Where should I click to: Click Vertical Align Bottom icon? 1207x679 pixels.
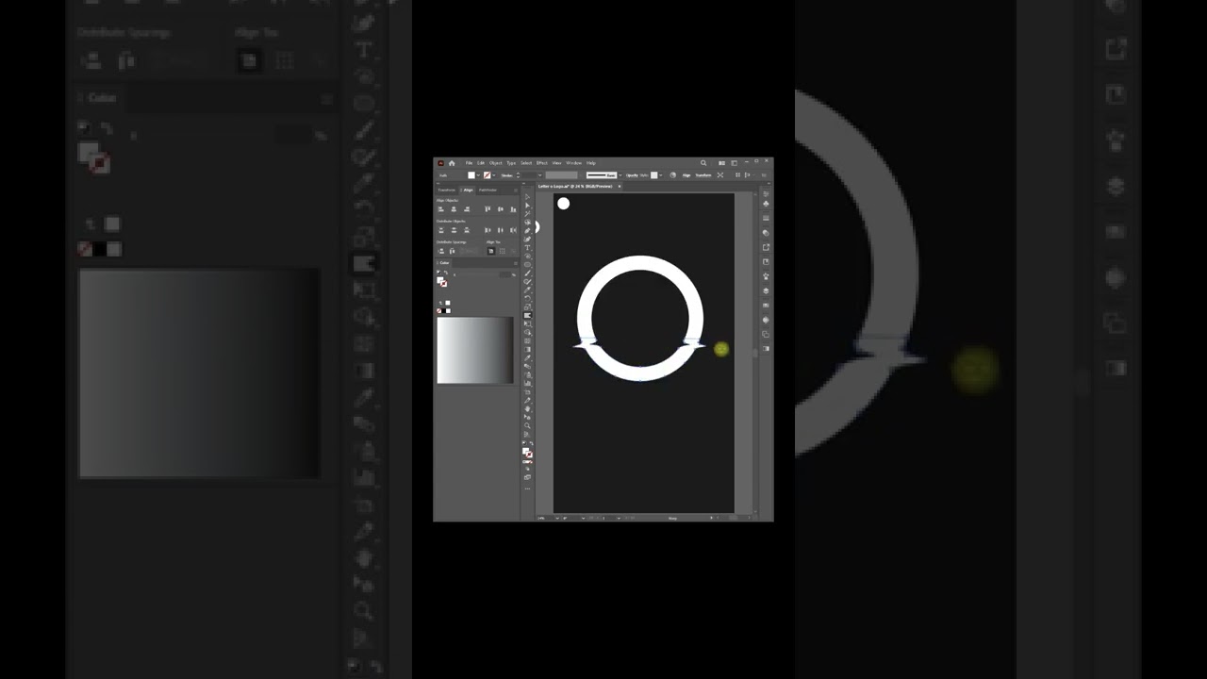tap(513, 209)
